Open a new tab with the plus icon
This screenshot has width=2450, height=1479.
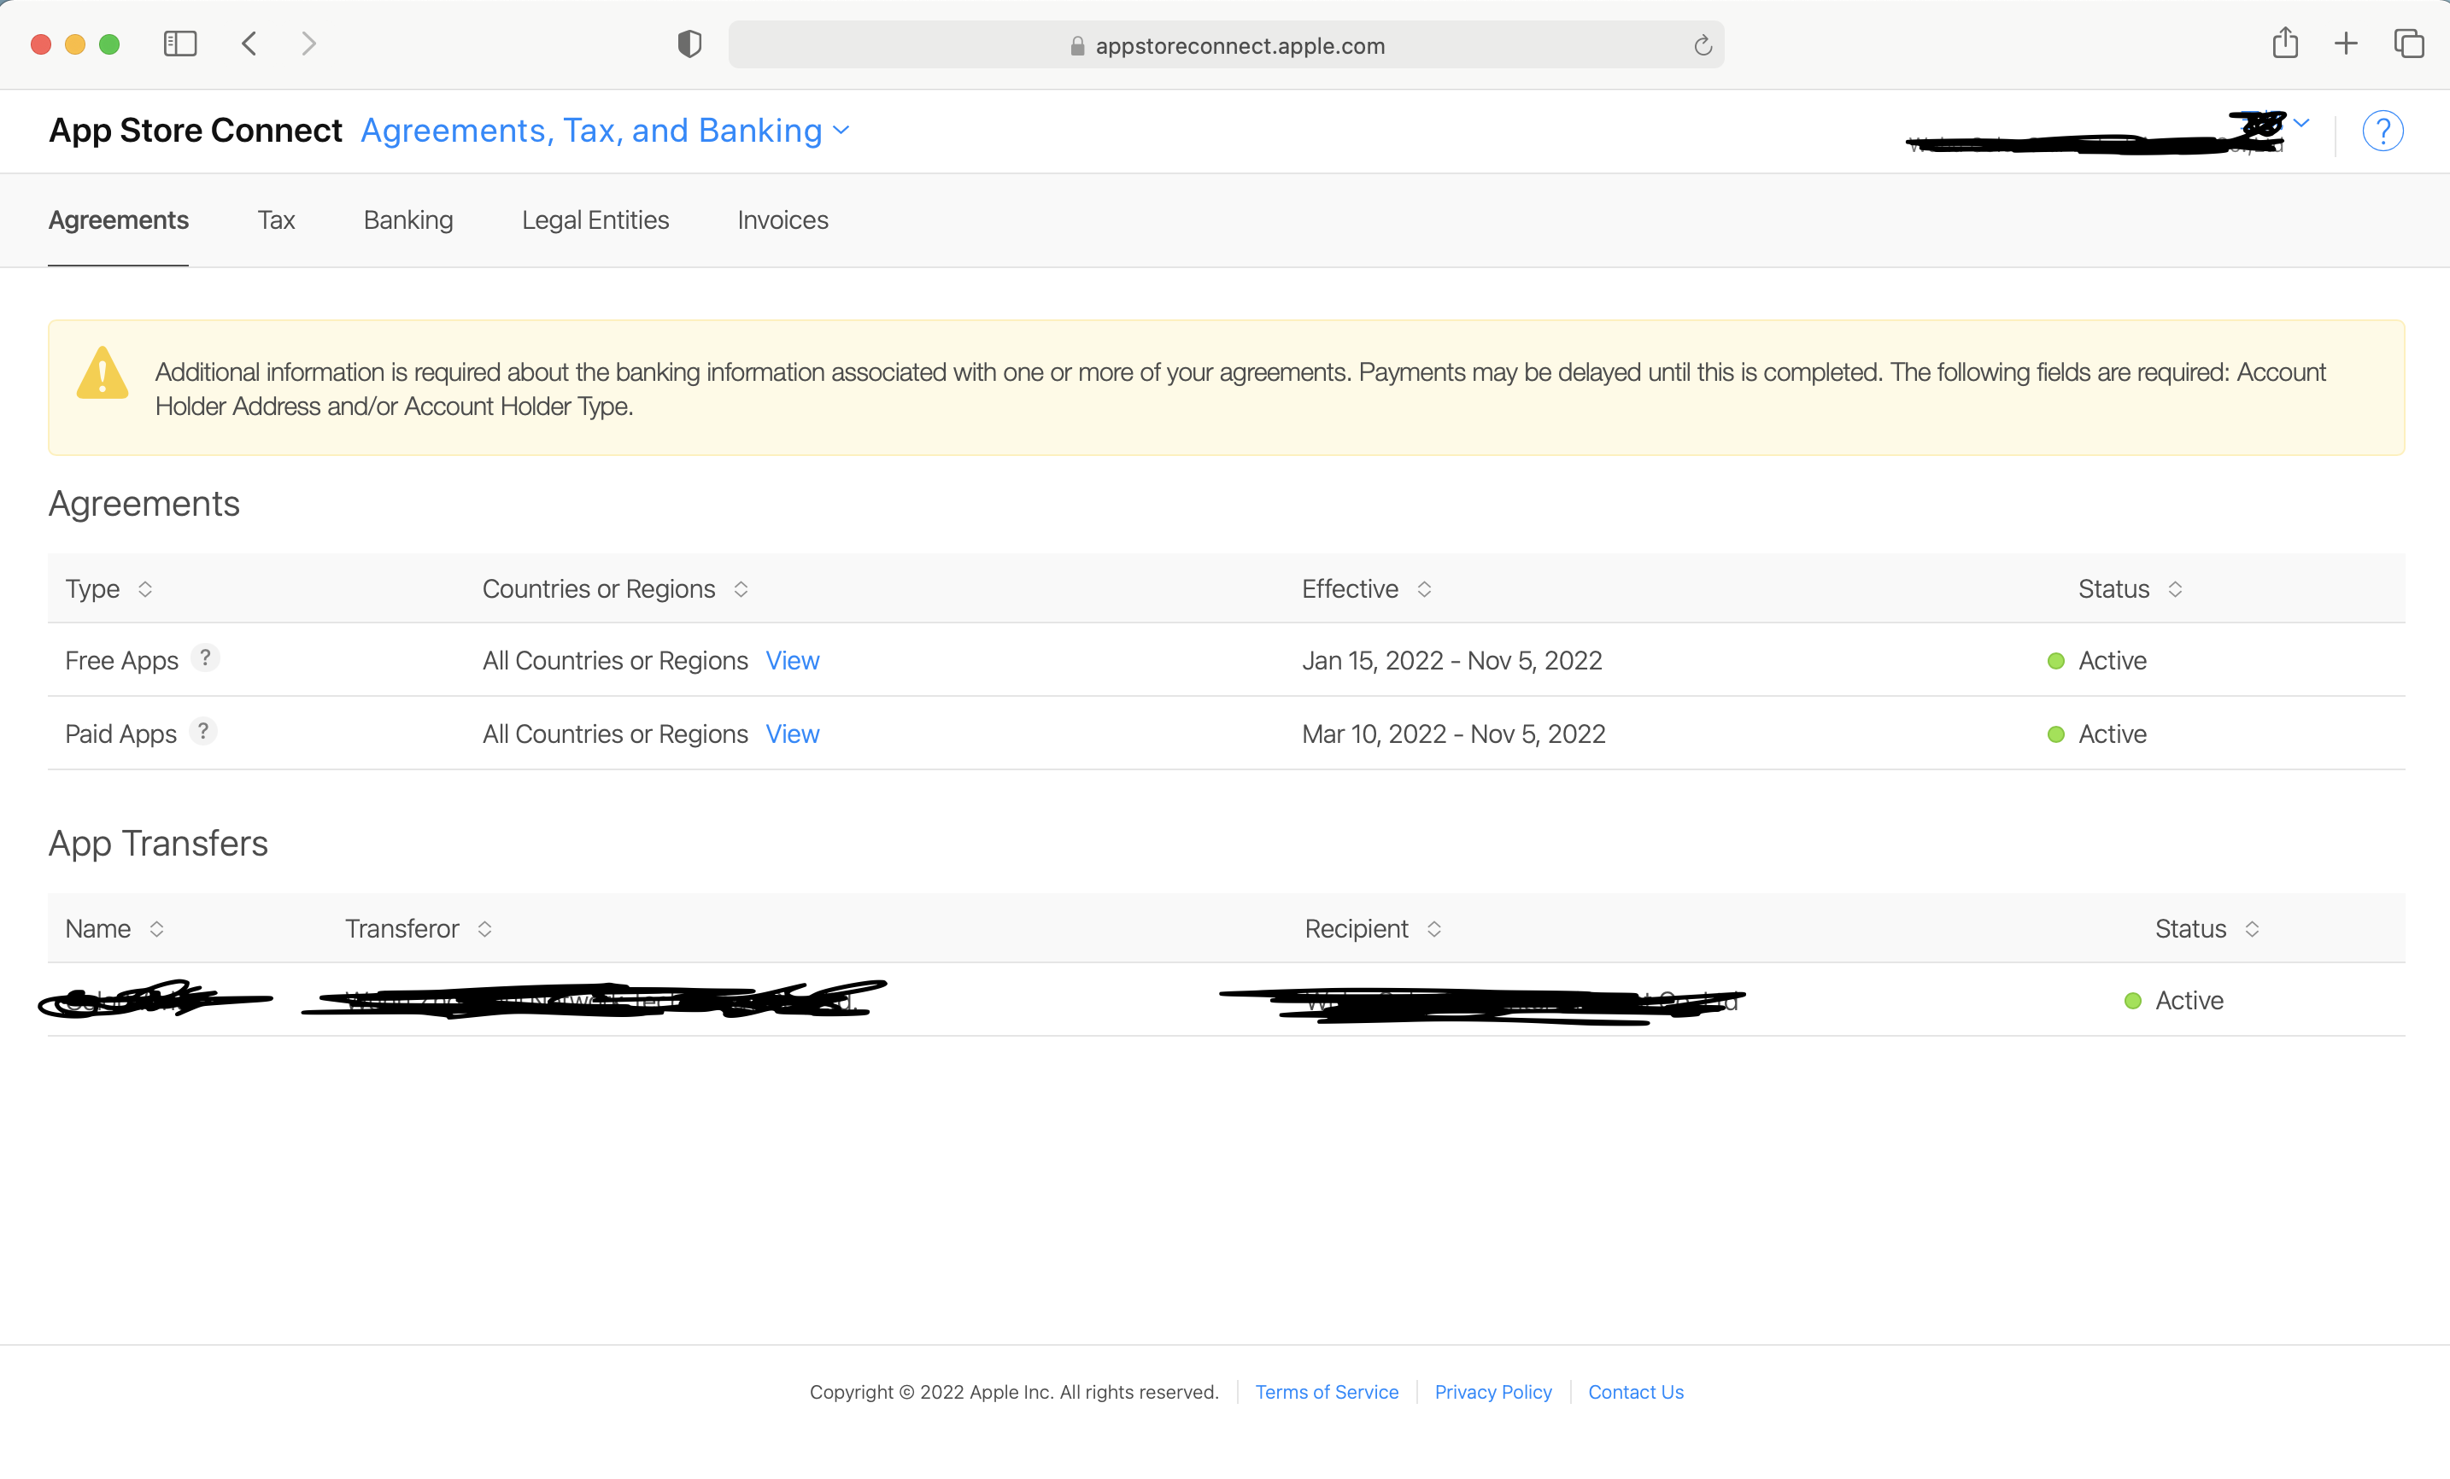click(2346, 44)
